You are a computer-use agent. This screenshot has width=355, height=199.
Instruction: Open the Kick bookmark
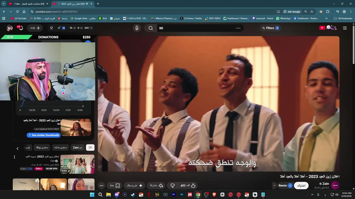pyautogui.click(x=103, y=19)
